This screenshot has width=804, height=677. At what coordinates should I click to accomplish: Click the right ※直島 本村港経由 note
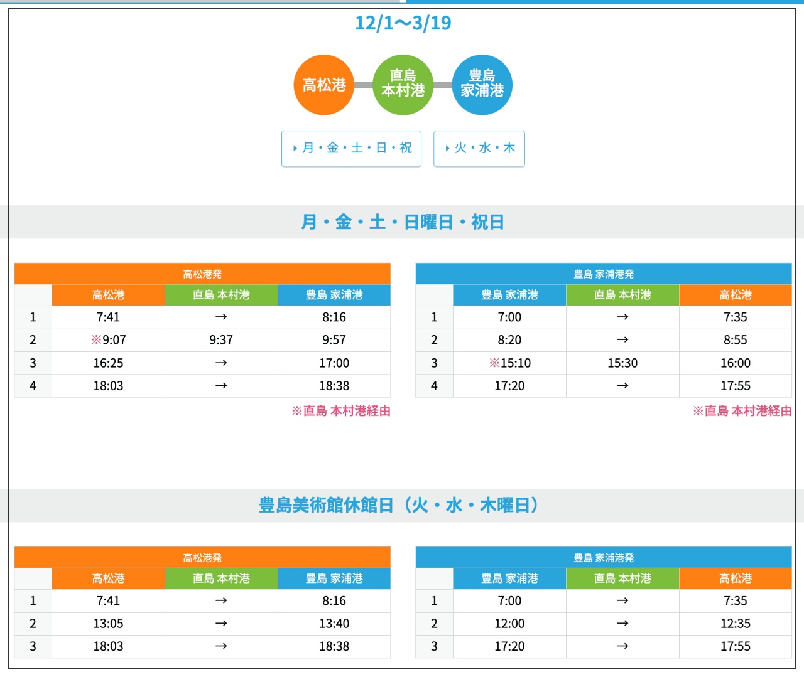tap(742, 411)
